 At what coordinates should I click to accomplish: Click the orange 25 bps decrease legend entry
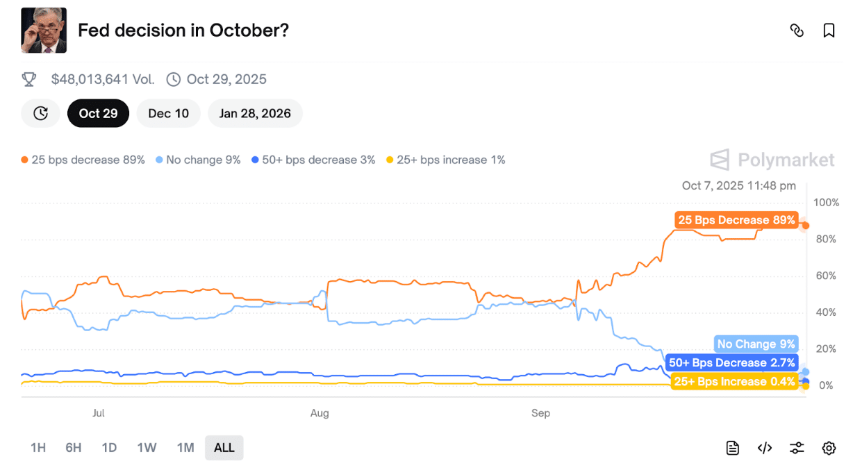pos(83,160)
